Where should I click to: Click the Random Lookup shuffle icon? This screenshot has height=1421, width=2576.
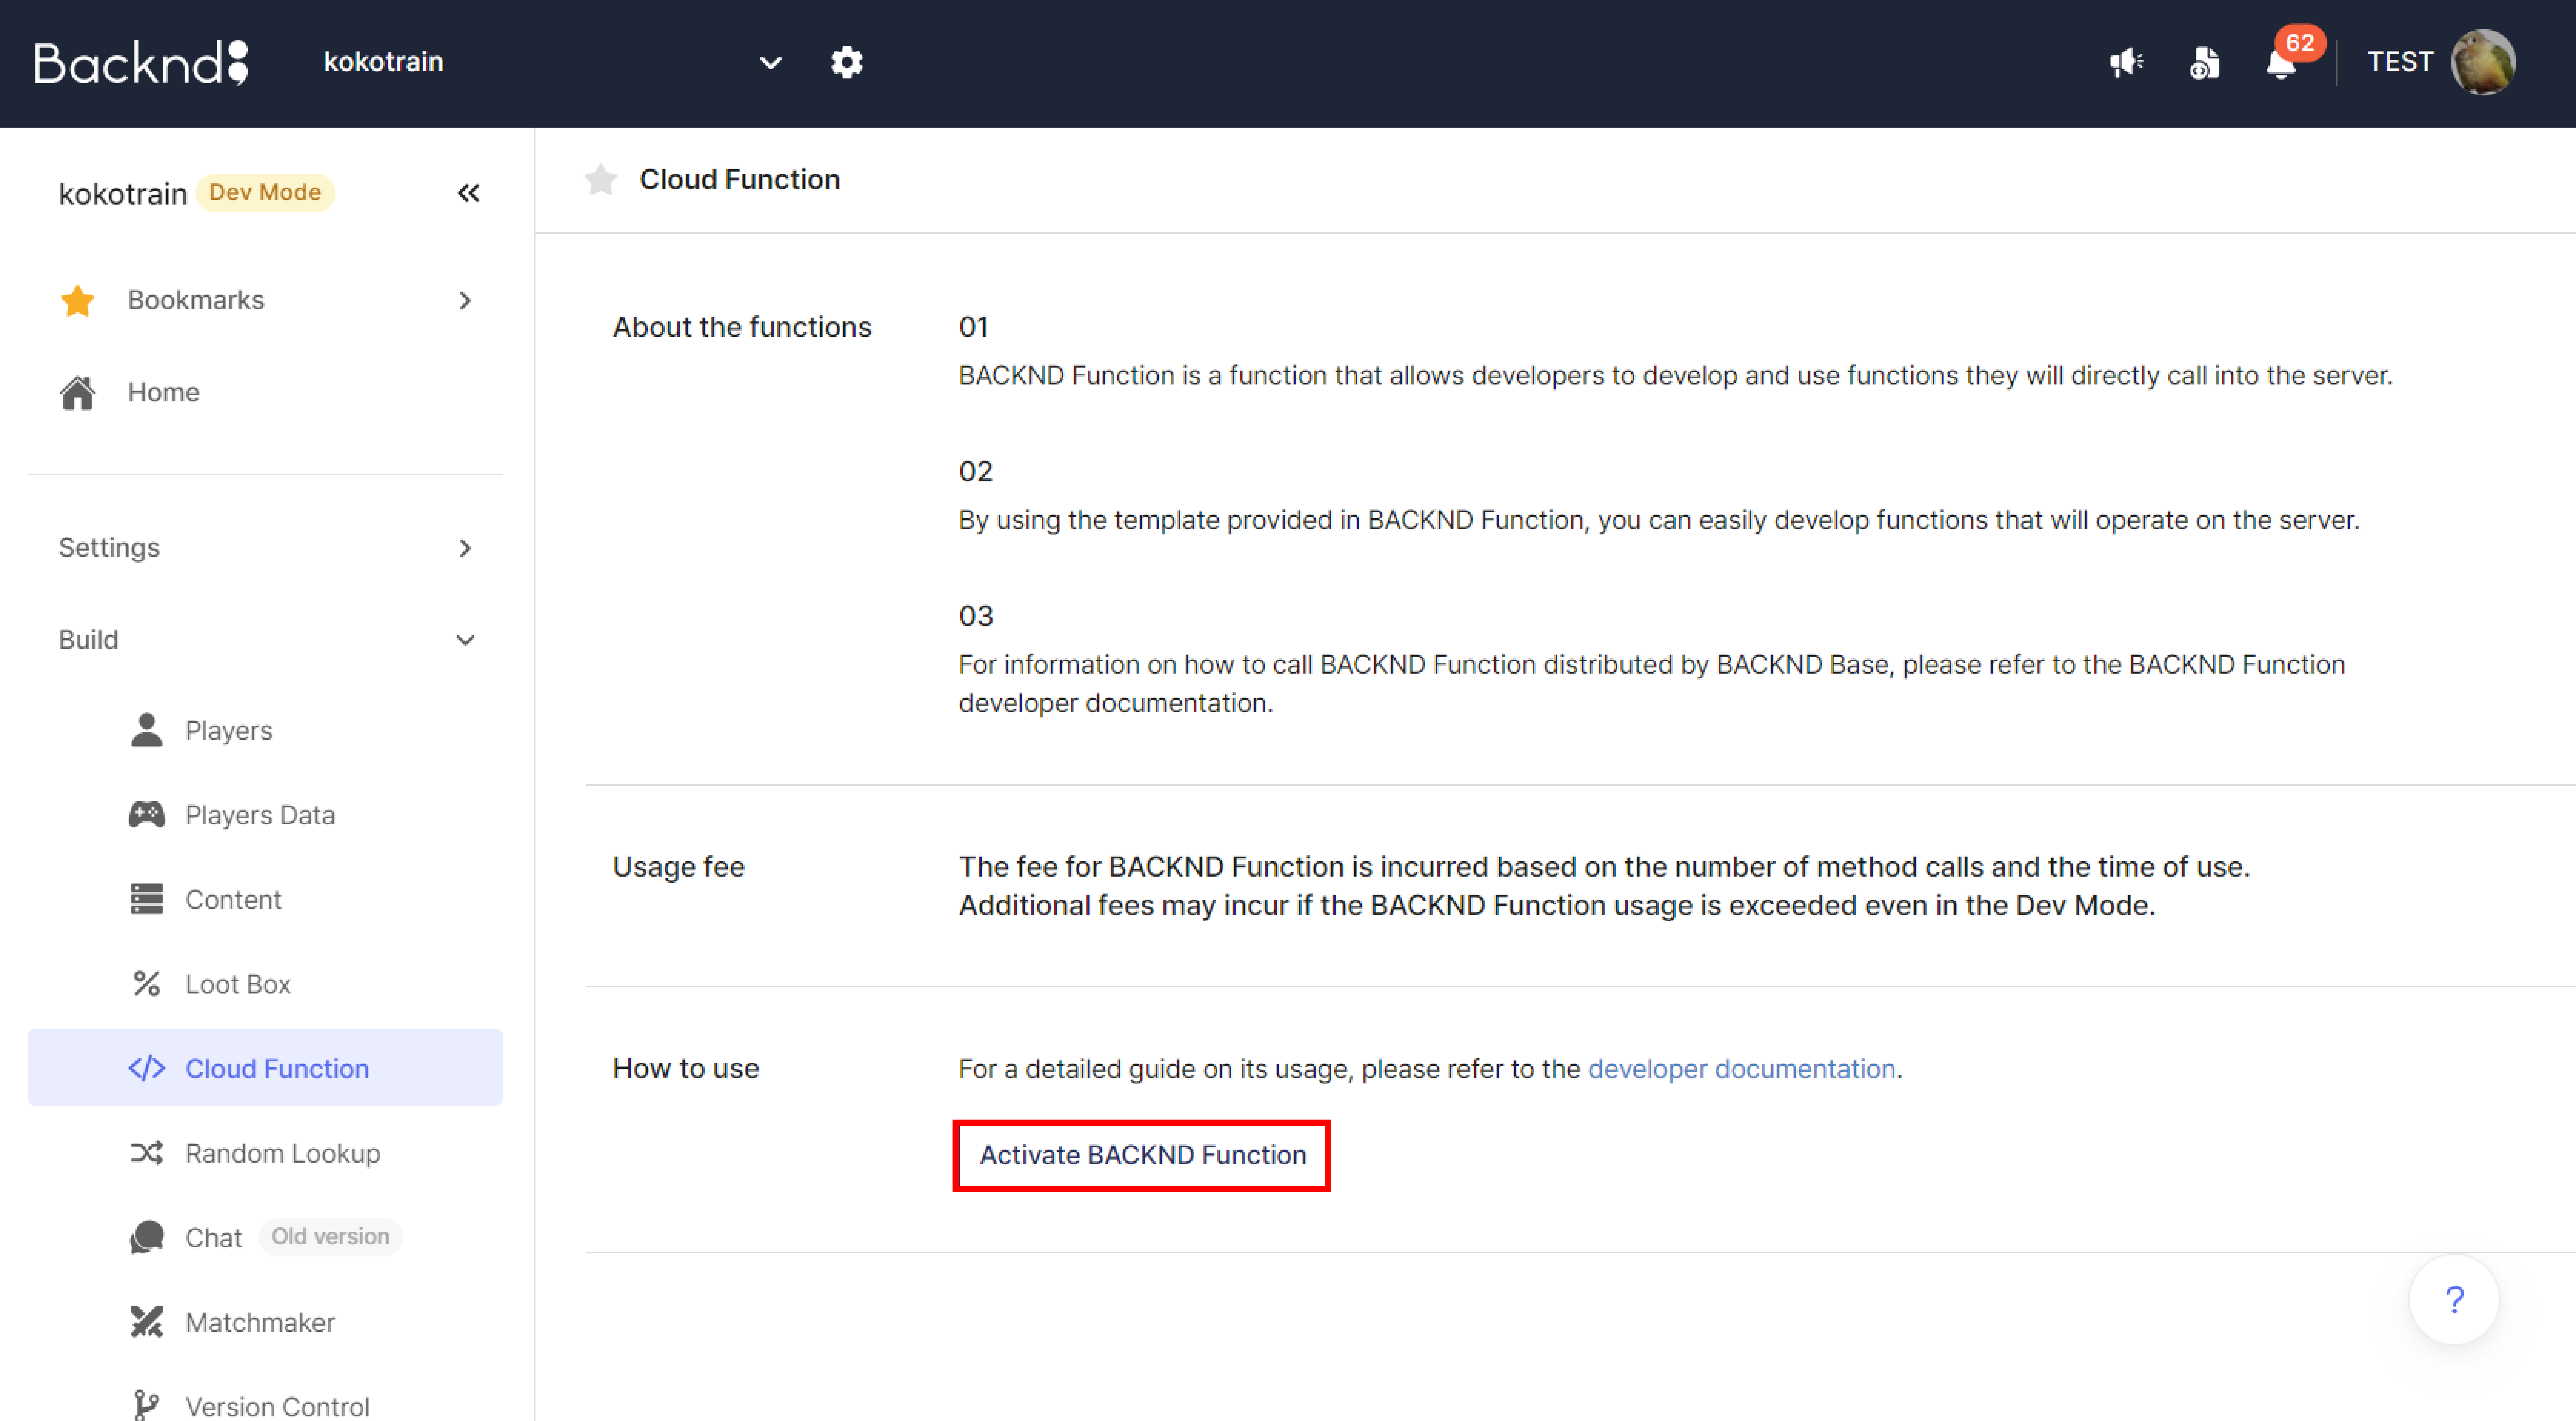pyautogui.click(x=147, y=1152)
